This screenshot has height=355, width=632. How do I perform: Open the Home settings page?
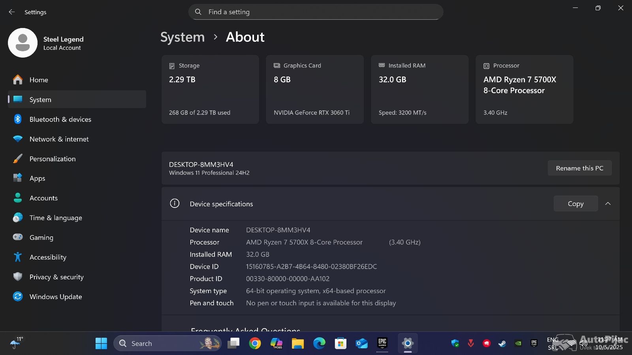pos(39,80)
